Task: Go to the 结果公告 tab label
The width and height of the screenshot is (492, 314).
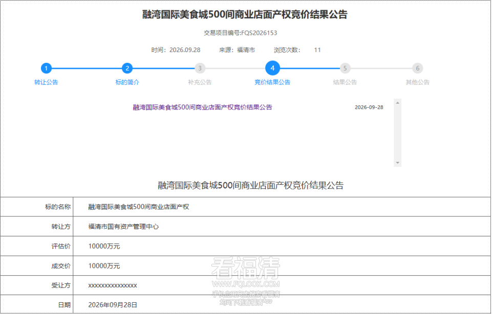Action: pyautogui.click(x=345, y=82)
